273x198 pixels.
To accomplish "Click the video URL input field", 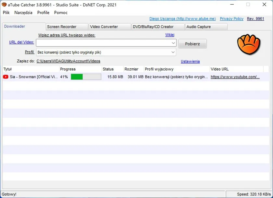I will [x=103, y=43].
